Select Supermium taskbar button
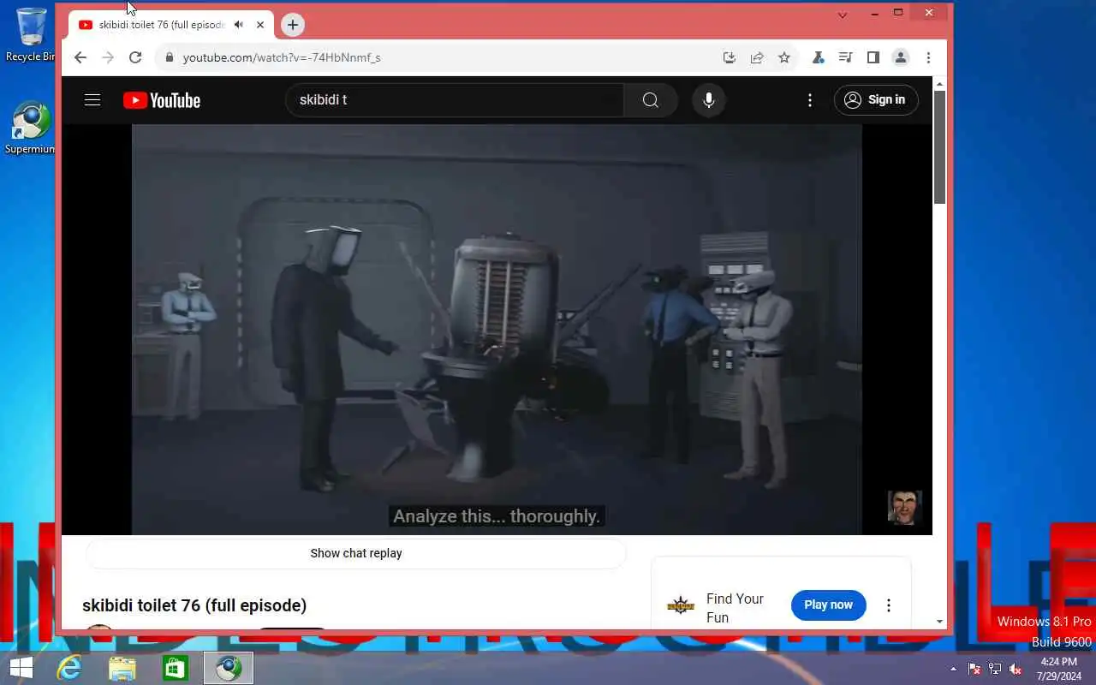 coord(229,668)
